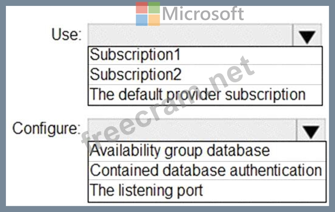Select Subscription1 from the Use list

click(205, 55)
